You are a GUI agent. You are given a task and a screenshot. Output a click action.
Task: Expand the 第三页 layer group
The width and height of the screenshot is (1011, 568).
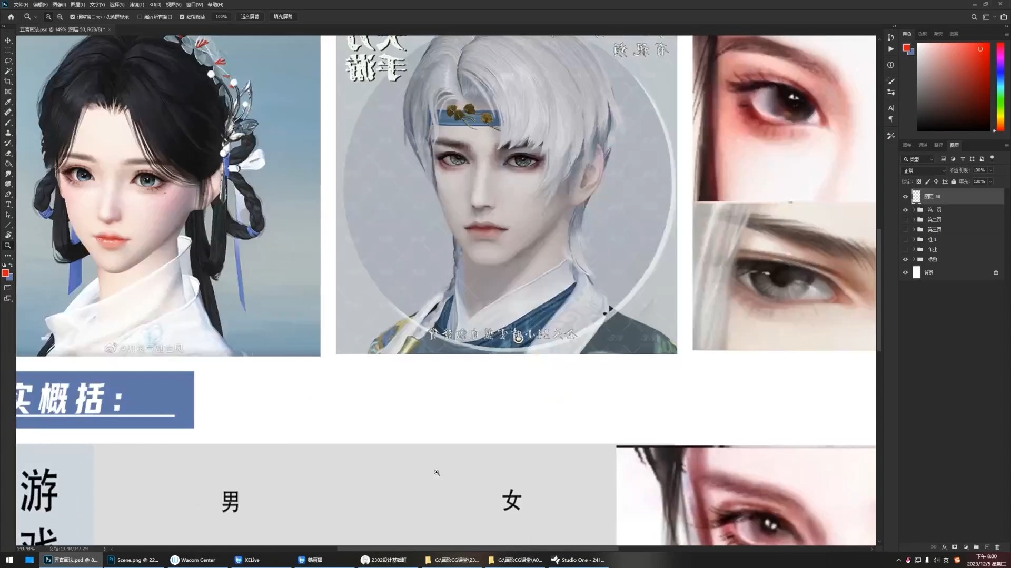pos(914,230)
